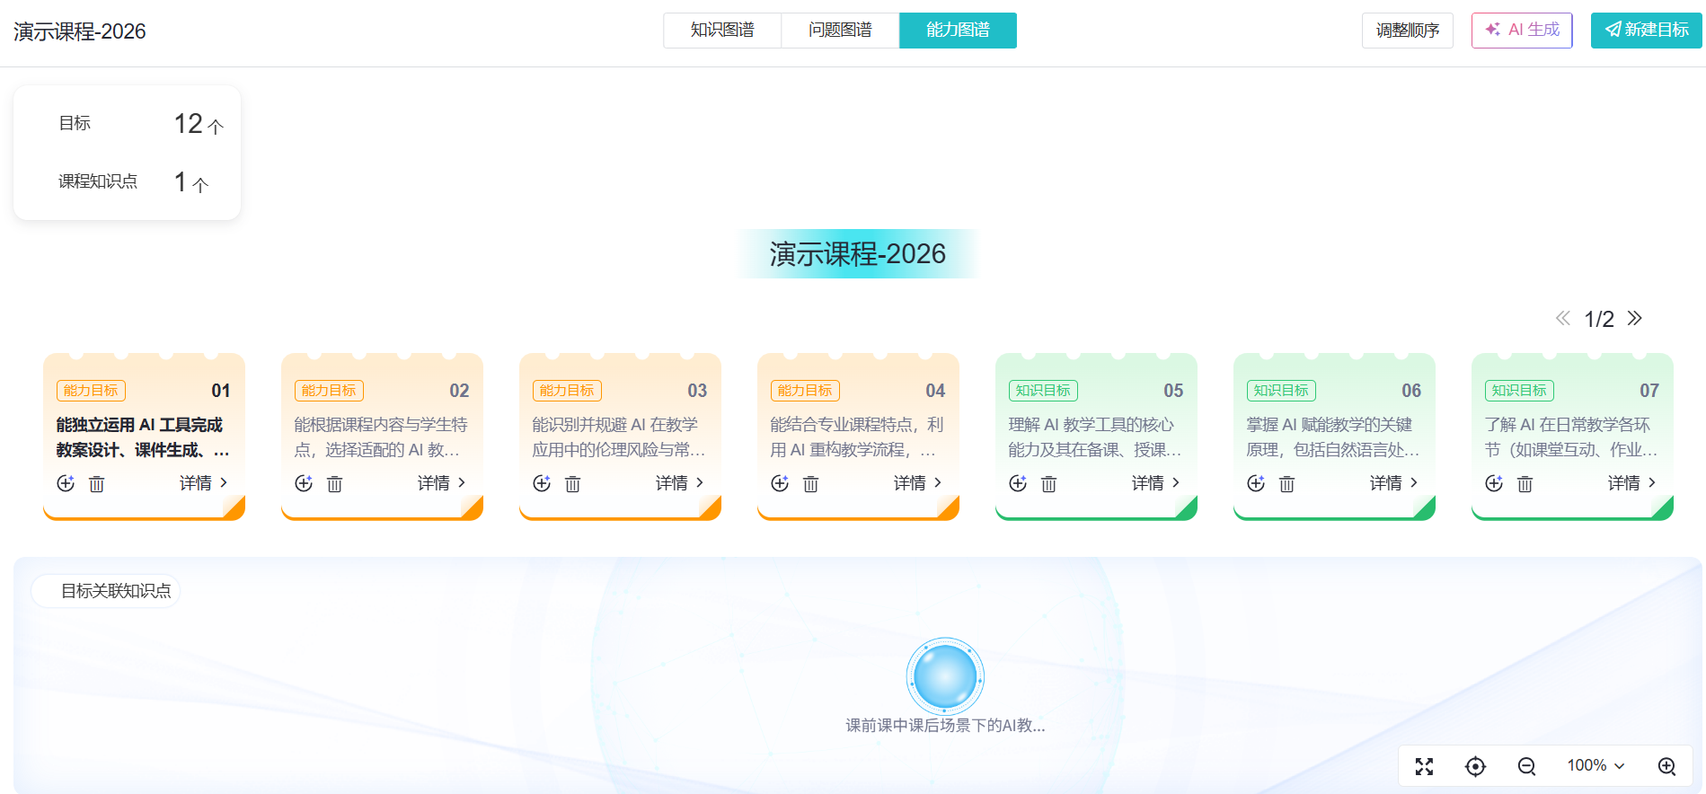This screenshot has height=794, width=1706.
Task: Open details of goal card 03
Action: click(x=680, y=482)
